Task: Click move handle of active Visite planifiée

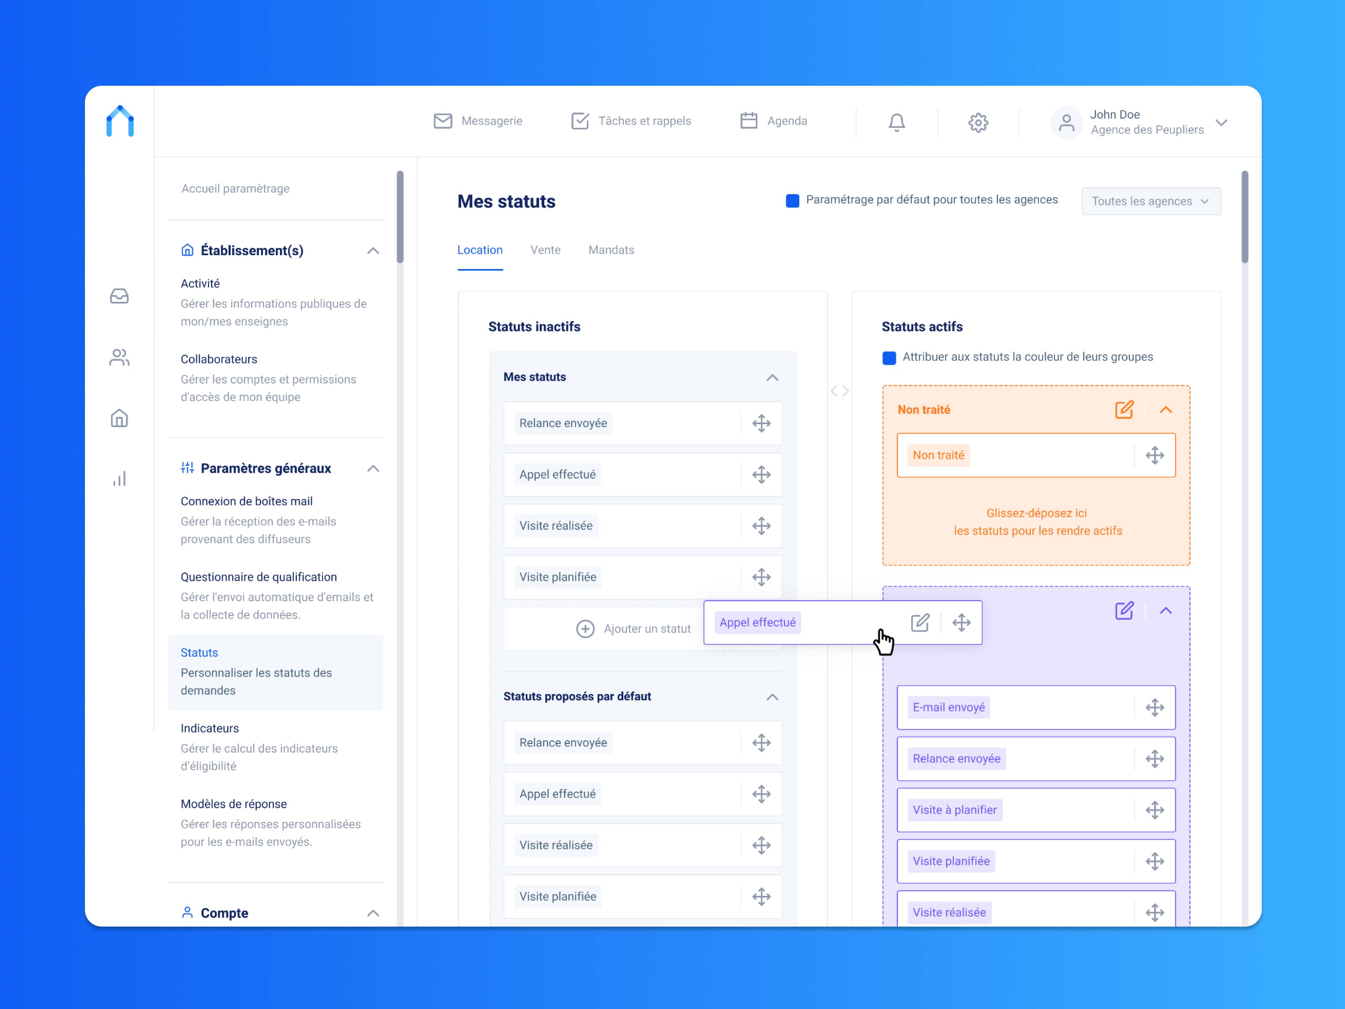Action: click(1155, 861)
